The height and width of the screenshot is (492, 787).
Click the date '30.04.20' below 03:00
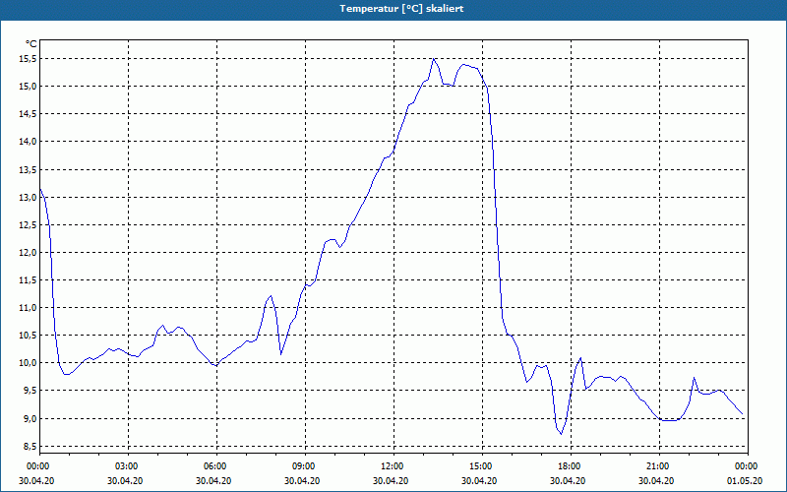tap(125, 480)
